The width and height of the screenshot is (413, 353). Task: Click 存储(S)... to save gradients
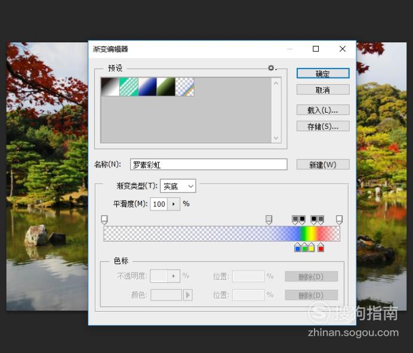(323, 126)
